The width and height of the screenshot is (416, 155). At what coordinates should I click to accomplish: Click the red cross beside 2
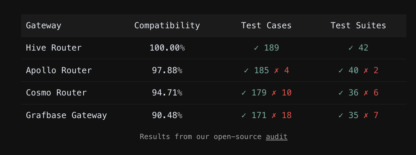click(366, 71)
